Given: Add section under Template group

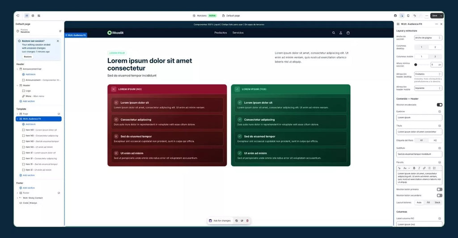Looking at the screenshot, I should pyautogui.click(x=27, y=175).
